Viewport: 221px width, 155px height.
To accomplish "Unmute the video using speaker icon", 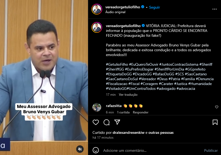I will coord(80,149).
